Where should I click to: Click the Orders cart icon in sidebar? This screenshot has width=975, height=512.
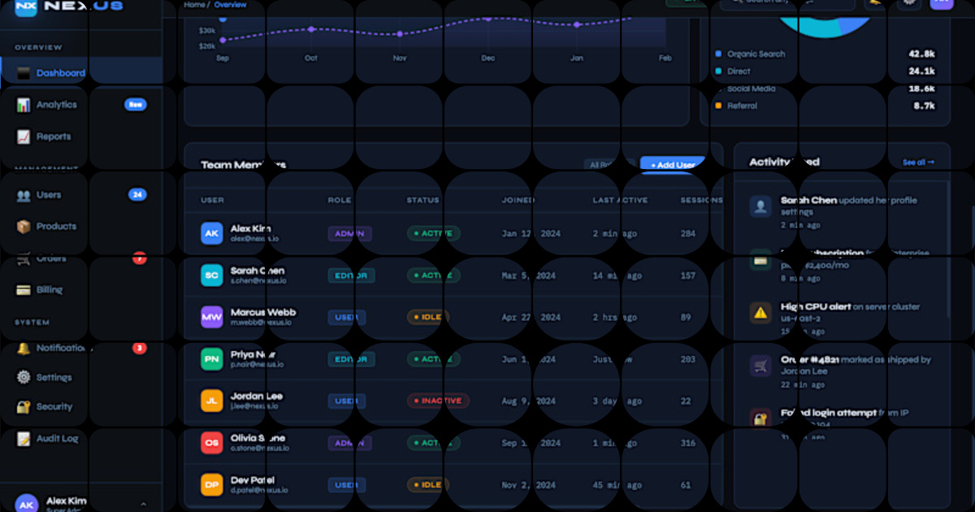coord(24,258)
